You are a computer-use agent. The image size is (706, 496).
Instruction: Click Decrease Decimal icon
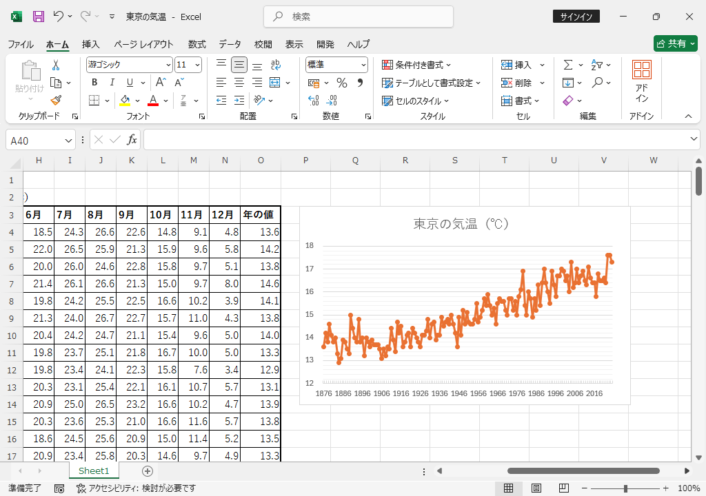coord(332,101)
